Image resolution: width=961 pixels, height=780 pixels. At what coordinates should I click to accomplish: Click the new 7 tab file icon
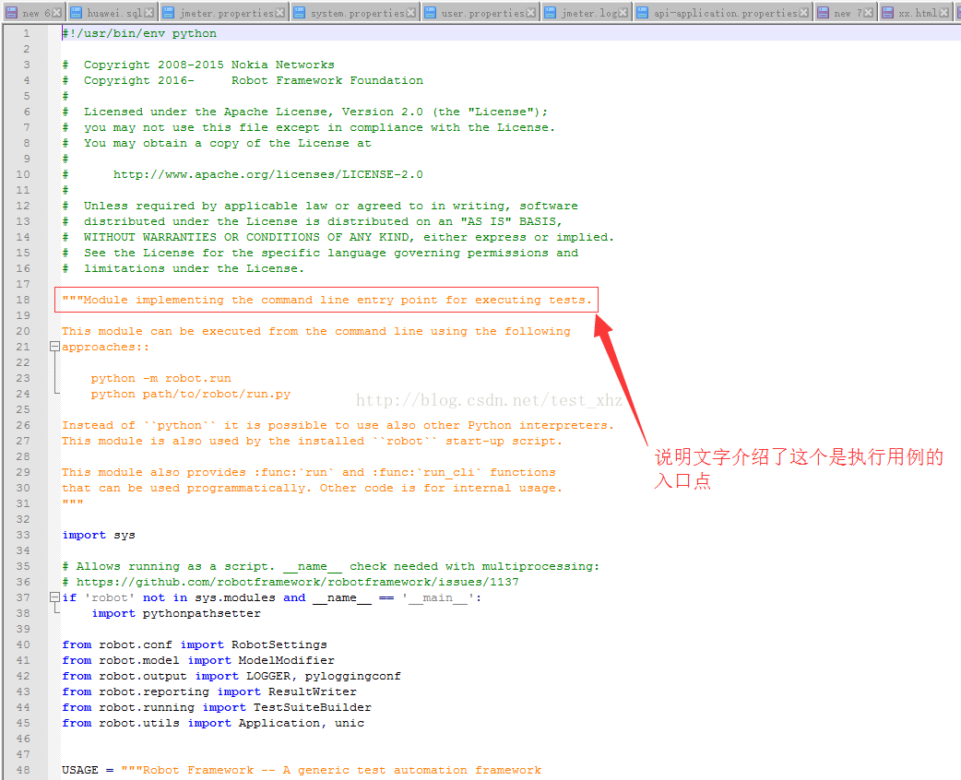tap(823, 13)
